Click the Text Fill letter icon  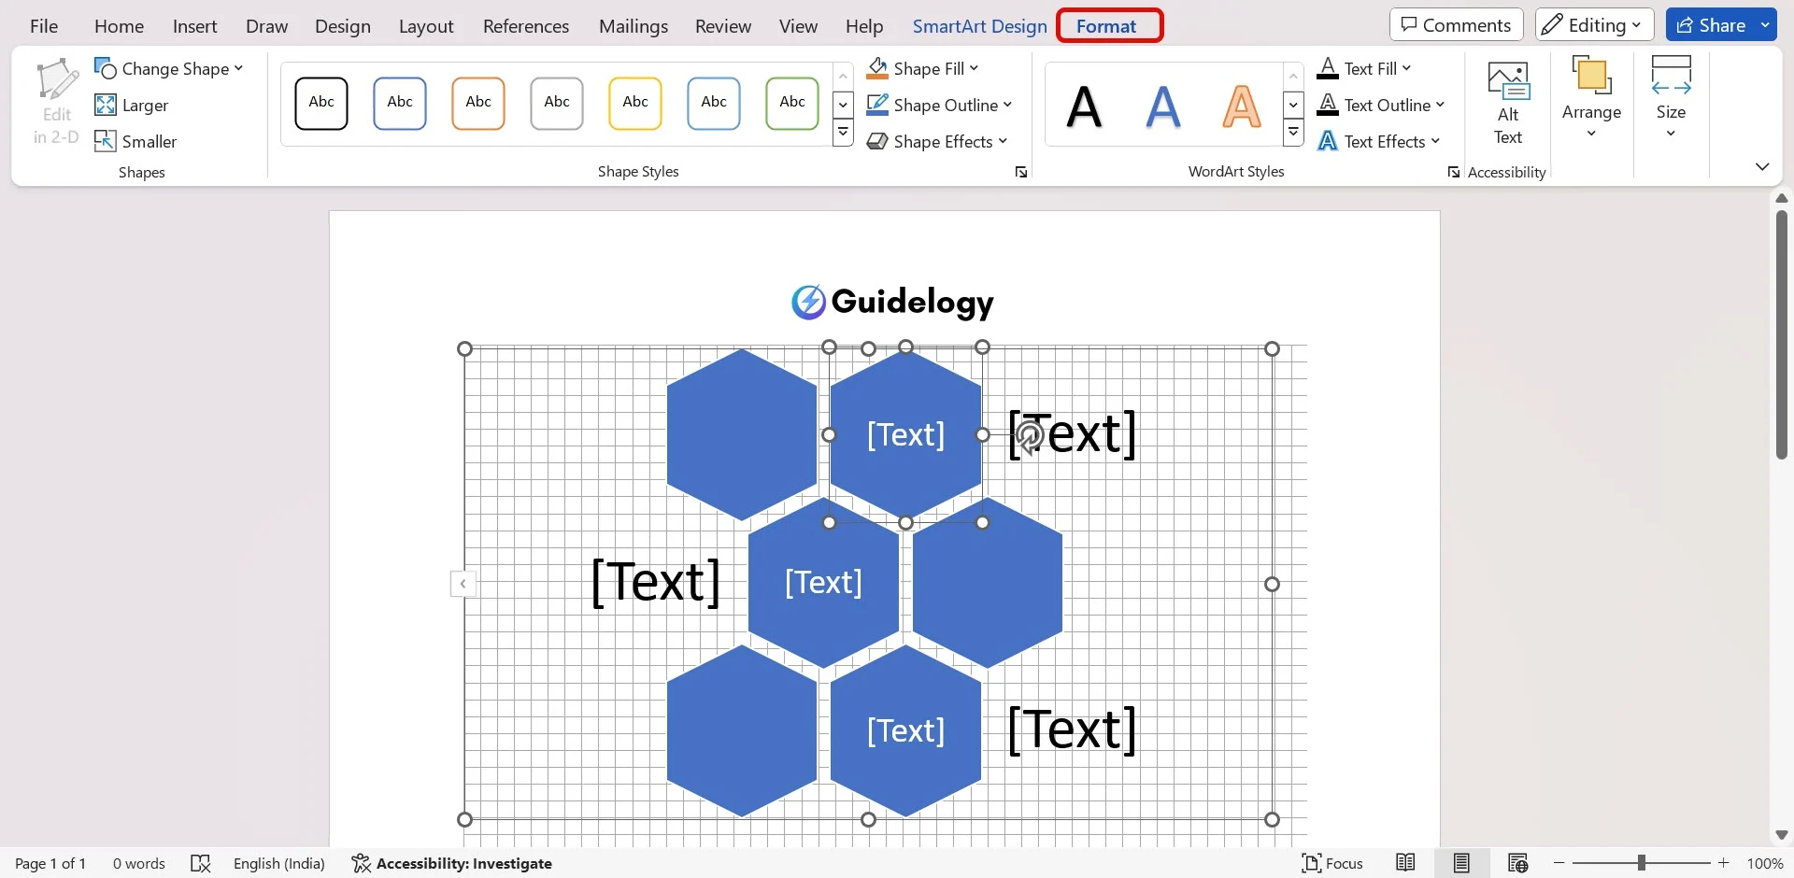(x=1328, y=68)
